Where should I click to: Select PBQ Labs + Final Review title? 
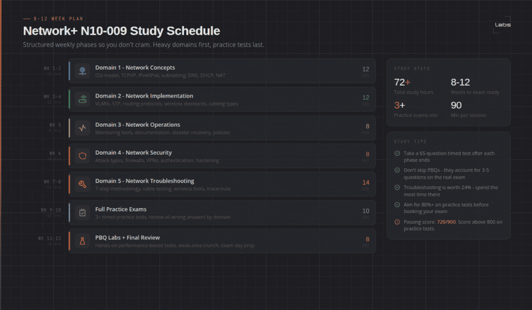[x=127, y=237]
